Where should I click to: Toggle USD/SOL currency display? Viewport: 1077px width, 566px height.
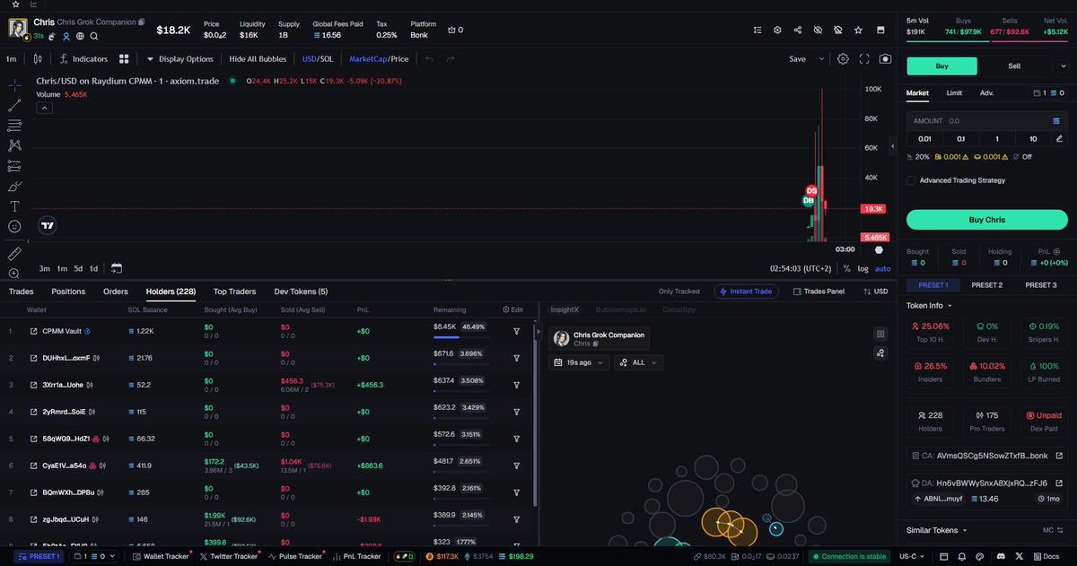coord(319,59)
